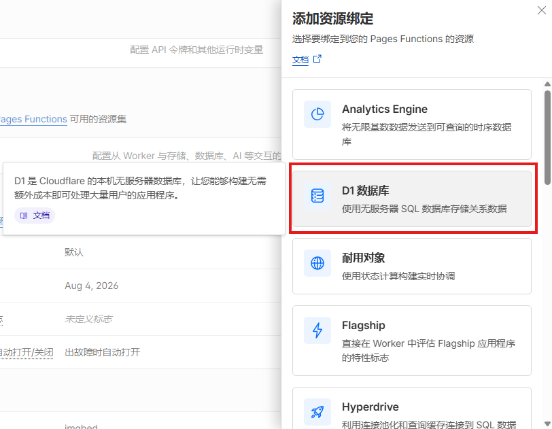Click the '添加资源绑定' panel heading

pos(332,18)
